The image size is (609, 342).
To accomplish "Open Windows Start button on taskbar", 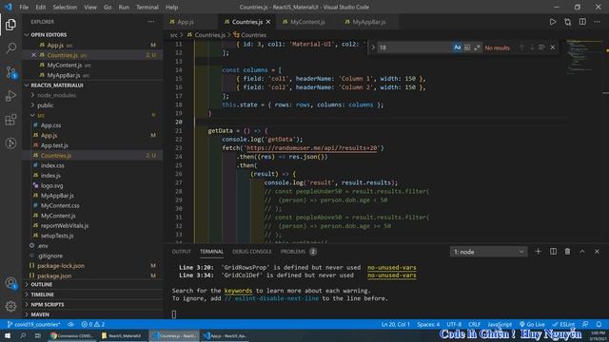I will (8, 335).
